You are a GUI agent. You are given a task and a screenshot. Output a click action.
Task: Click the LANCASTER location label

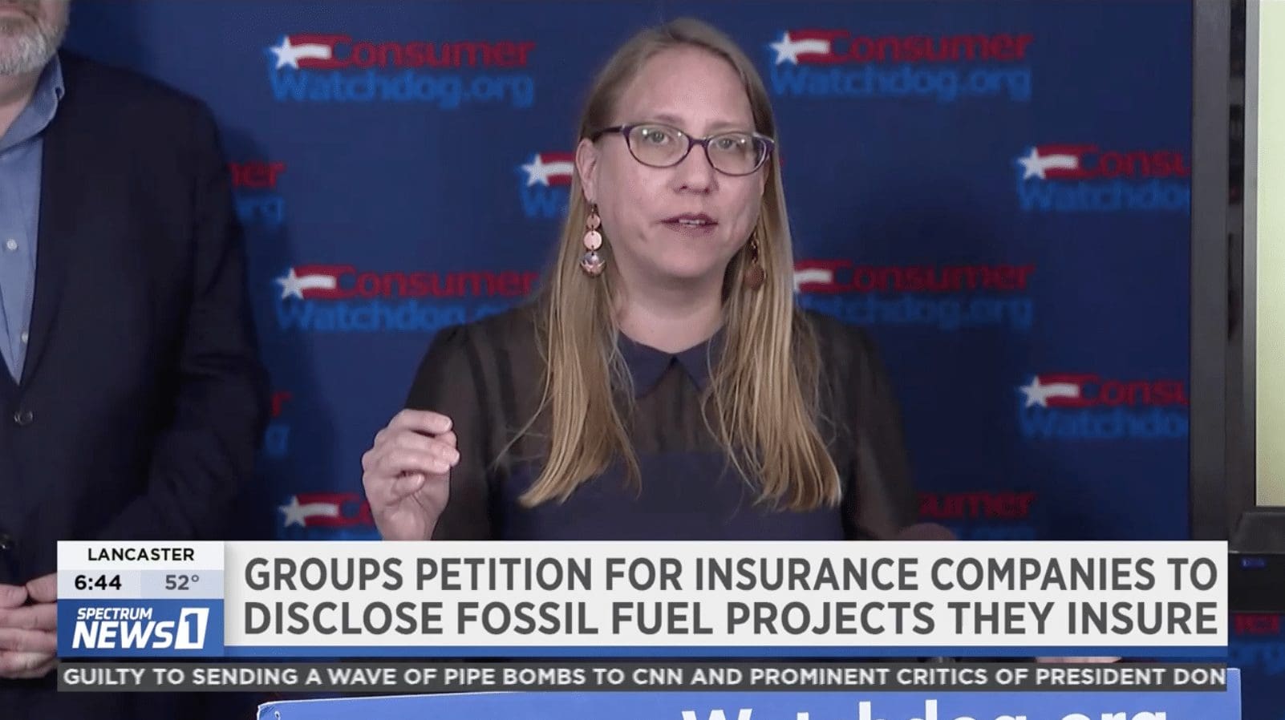pos(140,555)
